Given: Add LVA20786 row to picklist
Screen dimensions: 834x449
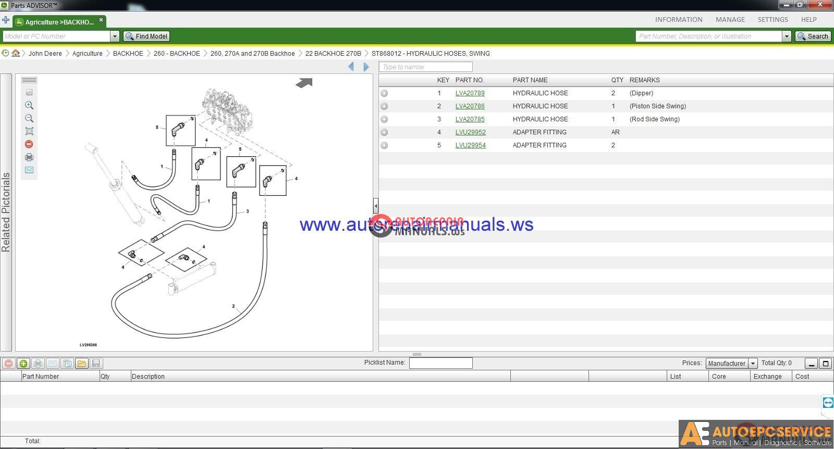Looking at the screenshot, I should click(x=384, y=106).
